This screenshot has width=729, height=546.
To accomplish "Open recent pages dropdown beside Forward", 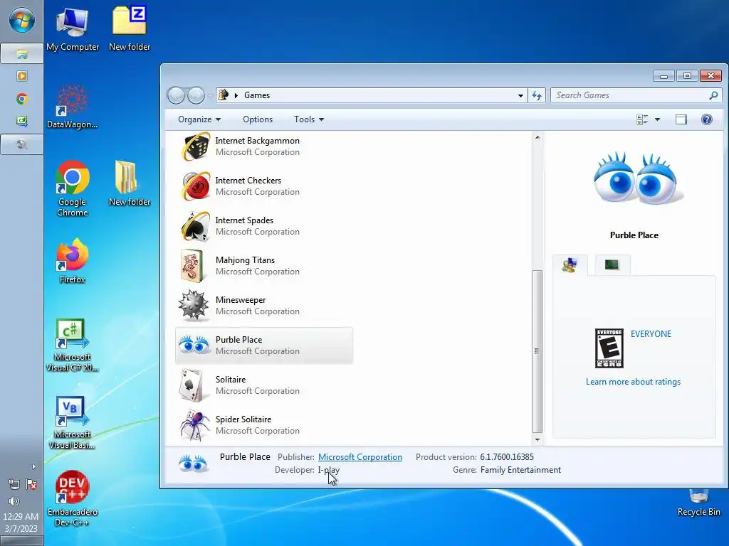I will pyautogui.click(x=210, y=96).
